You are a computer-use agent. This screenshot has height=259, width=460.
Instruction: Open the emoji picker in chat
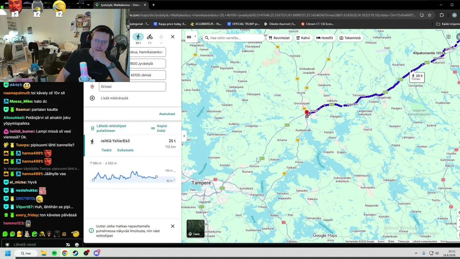pos(77,245)
